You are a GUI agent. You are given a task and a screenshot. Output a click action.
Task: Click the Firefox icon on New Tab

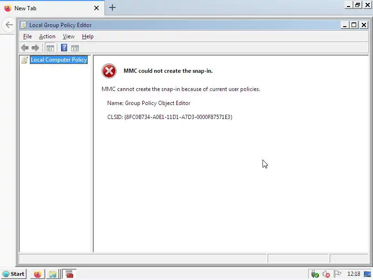[7, 8]
